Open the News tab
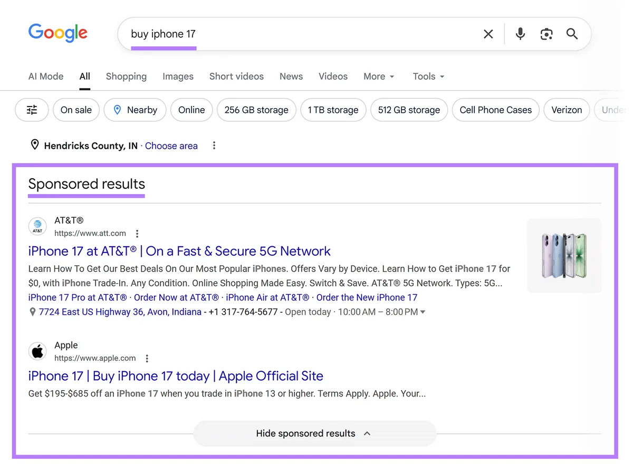 click(x=291, y=76)
